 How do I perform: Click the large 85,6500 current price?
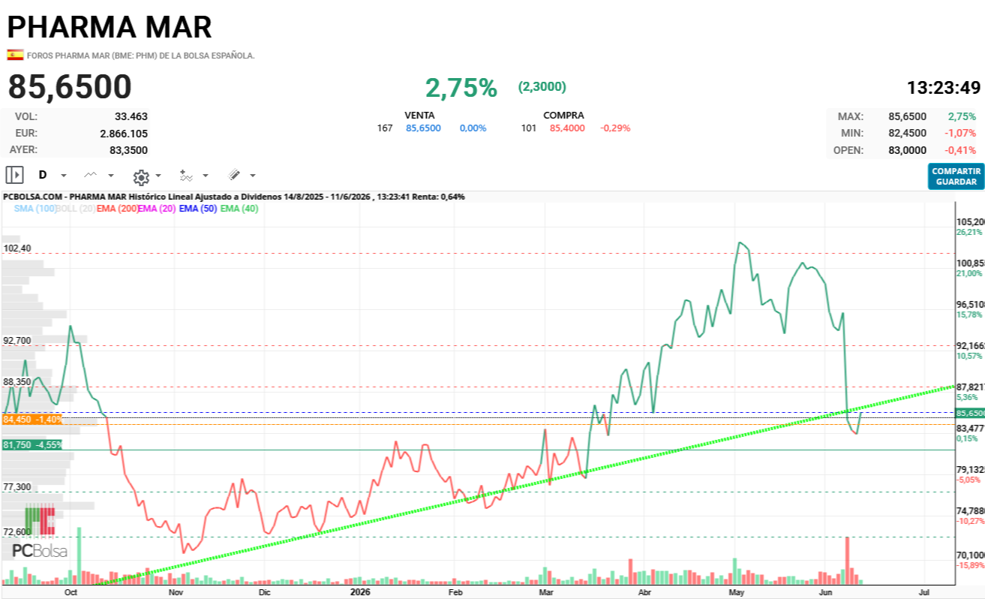(x=70, y=87)
